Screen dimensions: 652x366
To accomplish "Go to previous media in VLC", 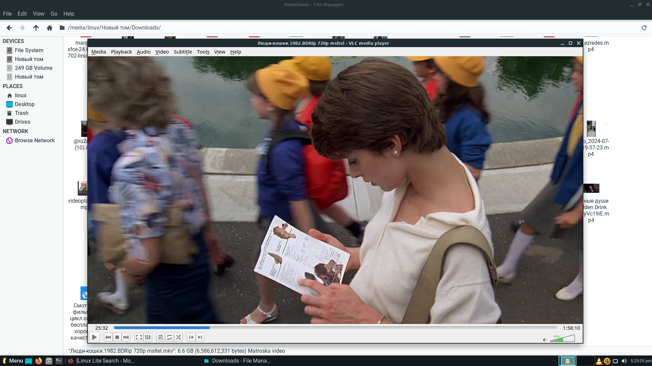I will pyautogui.click(x=108, y=337).
